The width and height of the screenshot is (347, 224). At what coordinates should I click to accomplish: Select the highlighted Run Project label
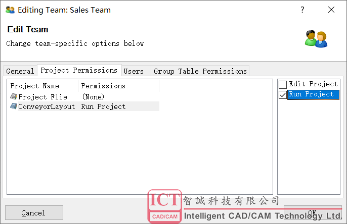tap(313, 95)
